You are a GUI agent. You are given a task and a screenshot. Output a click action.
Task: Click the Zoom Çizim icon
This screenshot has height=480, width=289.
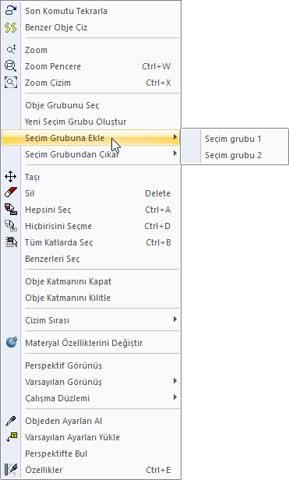11,83
